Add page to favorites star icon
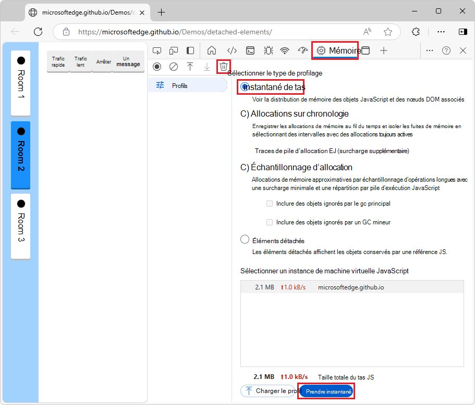Viewport: 475px width, 405px height. point(388,32)
